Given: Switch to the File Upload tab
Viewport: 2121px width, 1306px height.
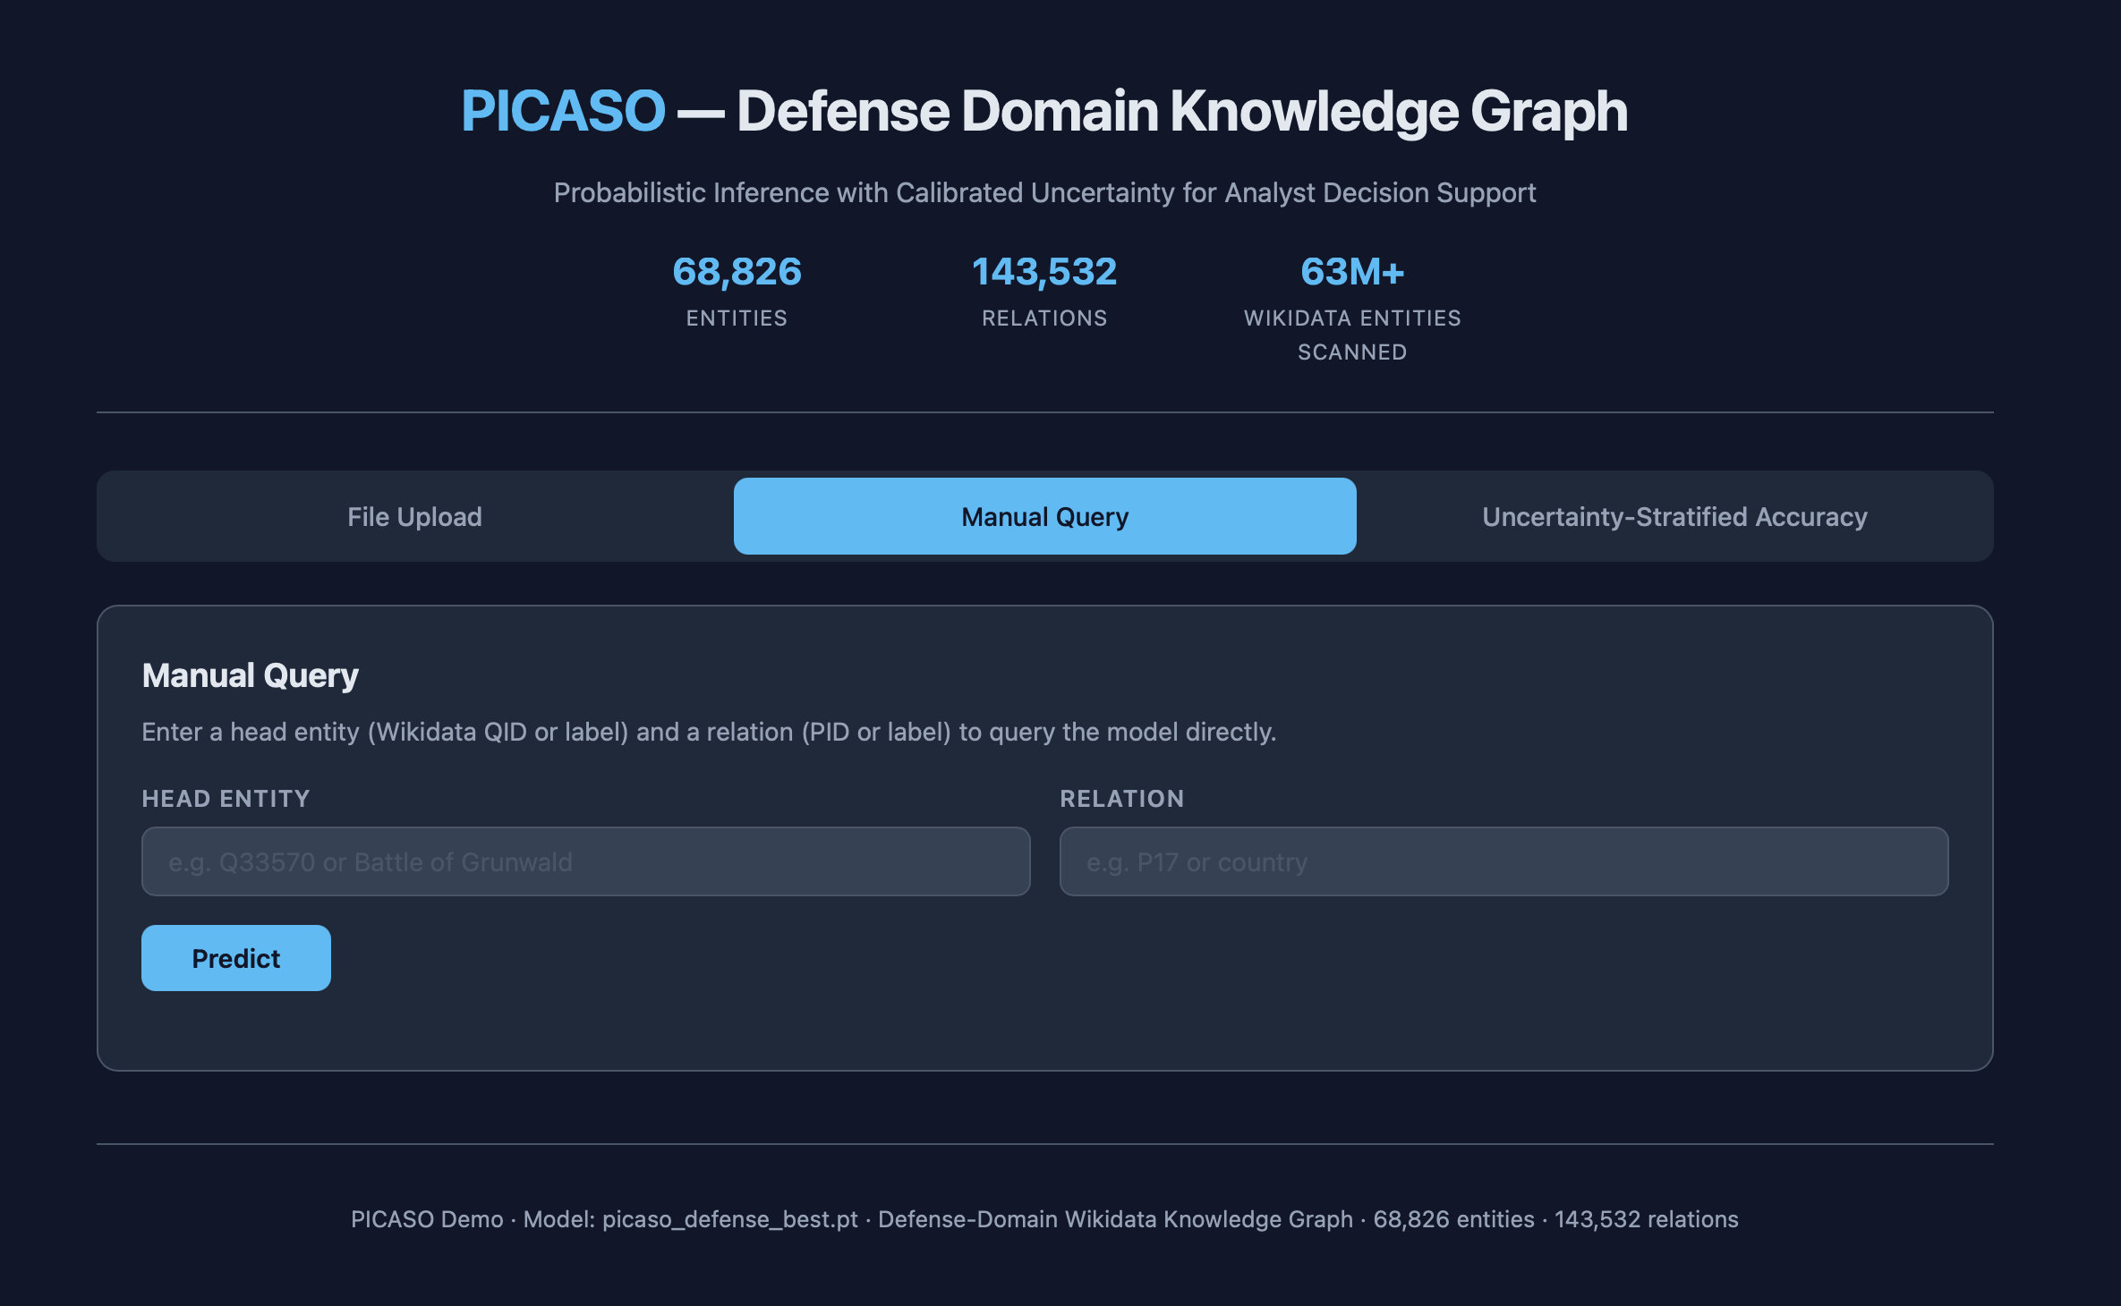Looking at the screenshot, I should (x=414, y=516).
